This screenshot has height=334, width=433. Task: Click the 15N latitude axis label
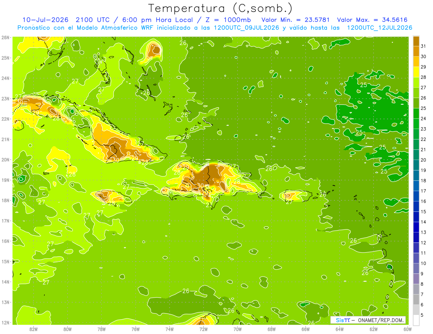click(5, 261)
